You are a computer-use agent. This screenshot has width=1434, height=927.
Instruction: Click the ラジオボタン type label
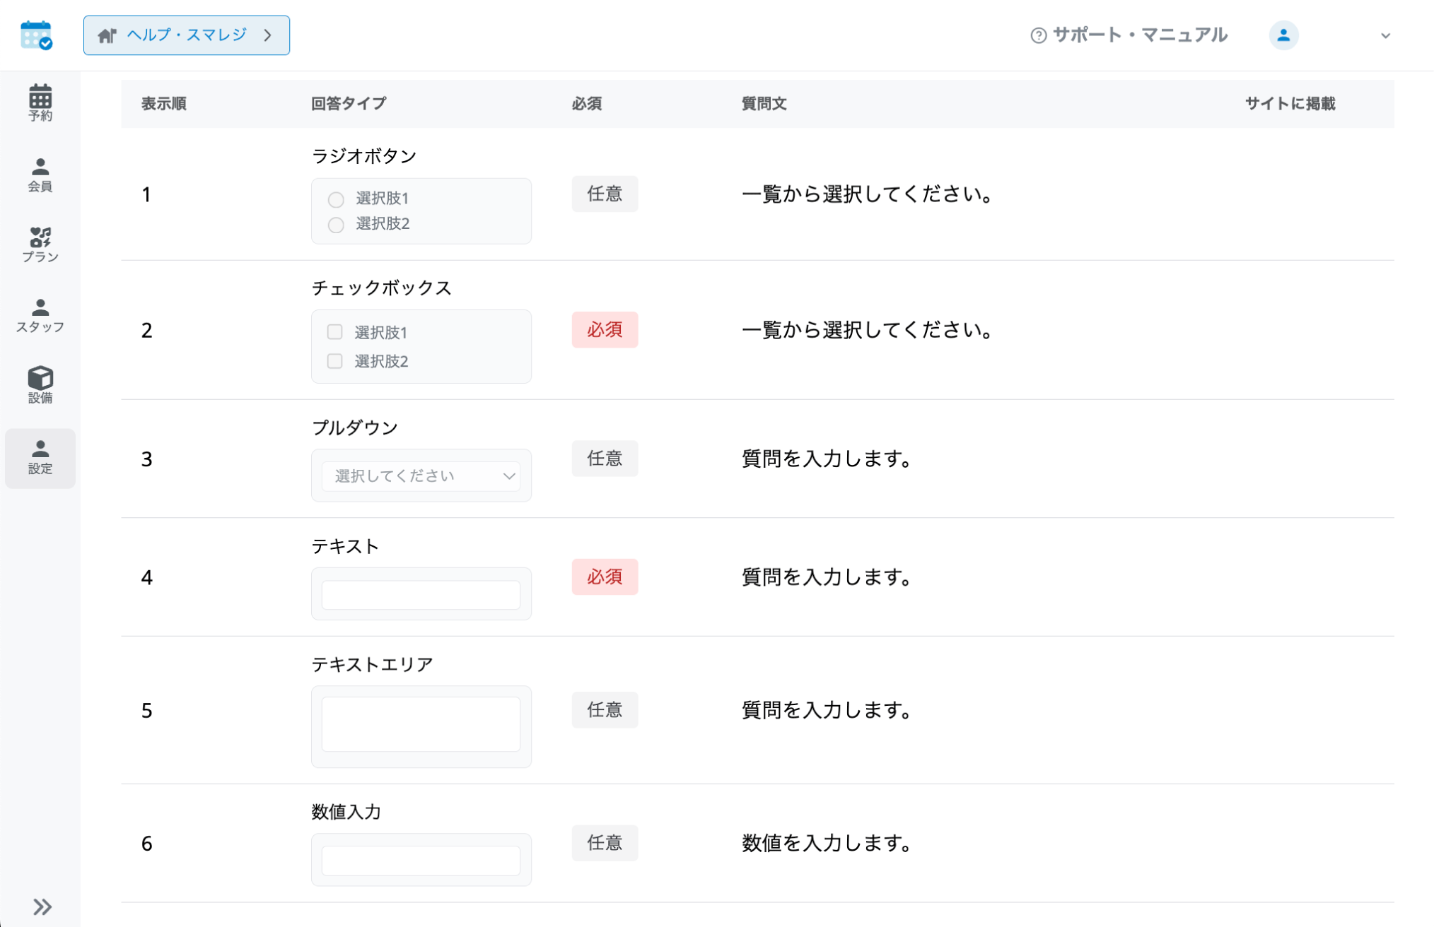(x=364, y=156)
